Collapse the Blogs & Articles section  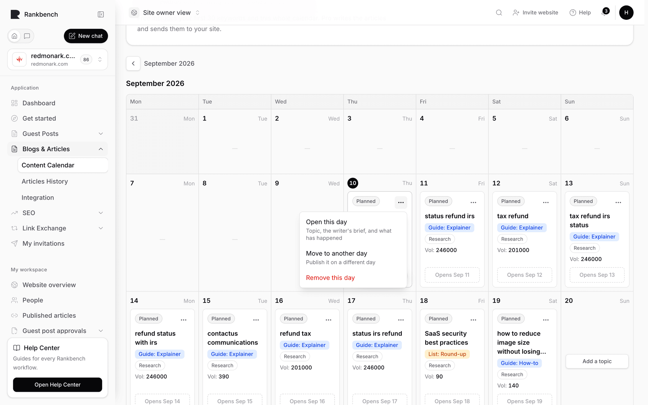click(x=58, y=149)
